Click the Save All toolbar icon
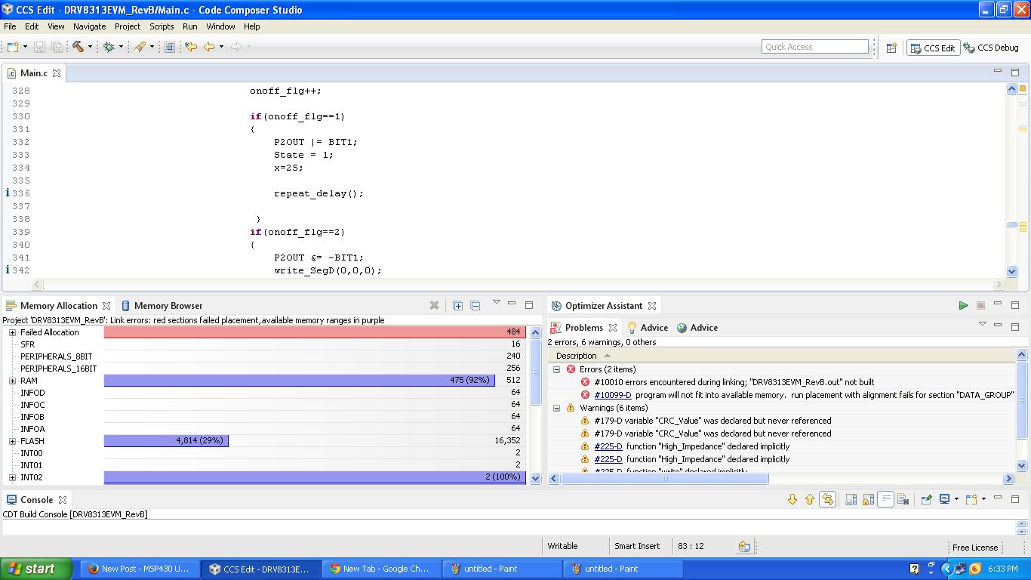 click(57, 47)
